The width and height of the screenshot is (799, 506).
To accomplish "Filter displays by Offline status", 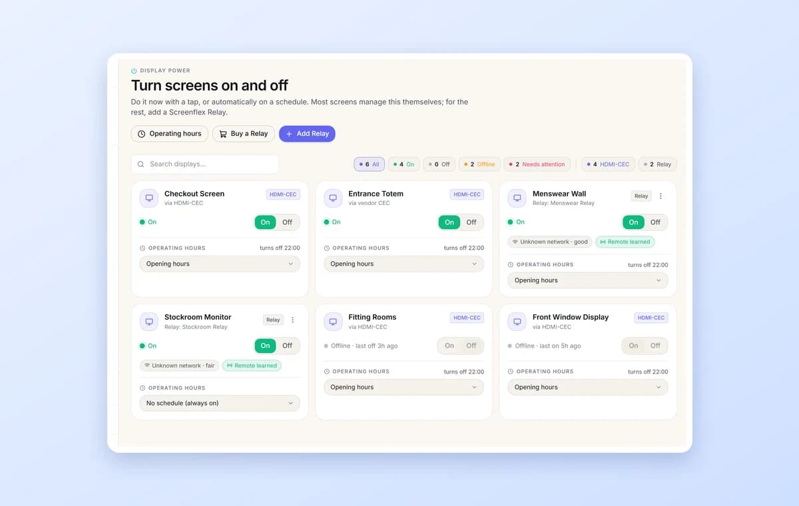I will [479, 164].
